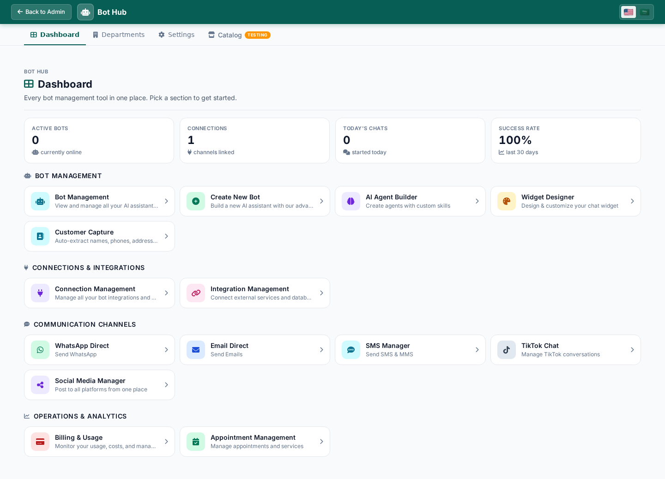Click the Bot Management section robot icon

27,176
